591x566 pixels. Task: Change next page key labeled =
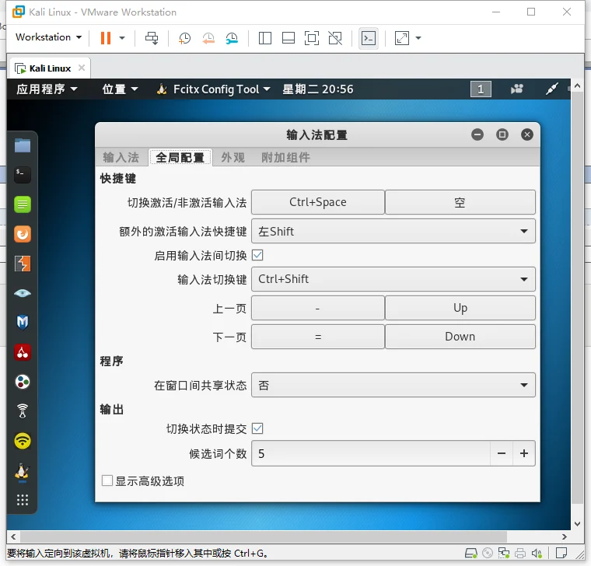pos(318,337)
